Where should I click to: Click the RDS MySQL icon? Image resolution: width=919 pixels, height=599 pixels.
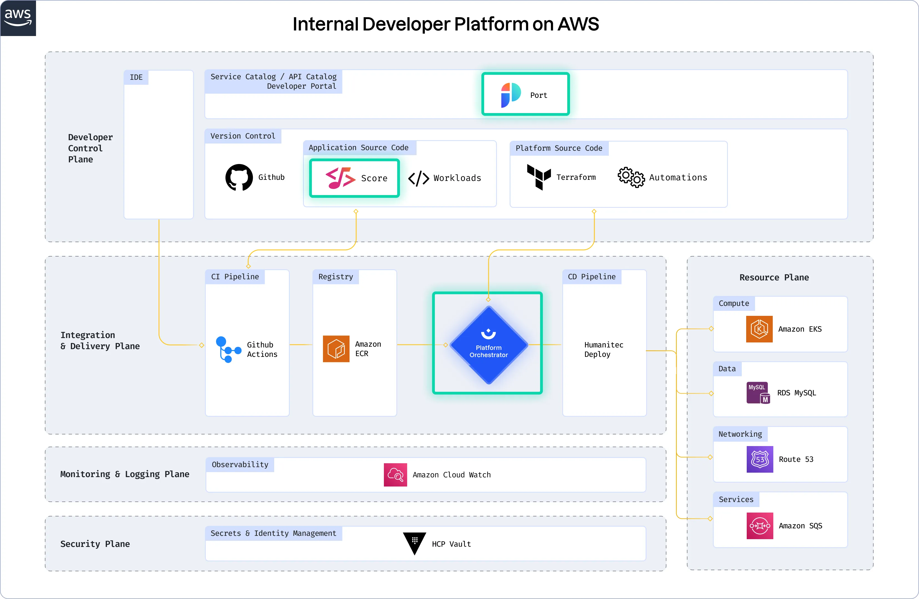(x=758, y=393)
